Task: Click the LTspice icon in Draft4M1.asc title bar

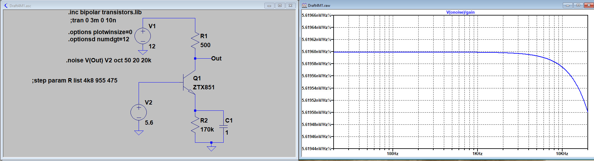Action: pos(6,6)
